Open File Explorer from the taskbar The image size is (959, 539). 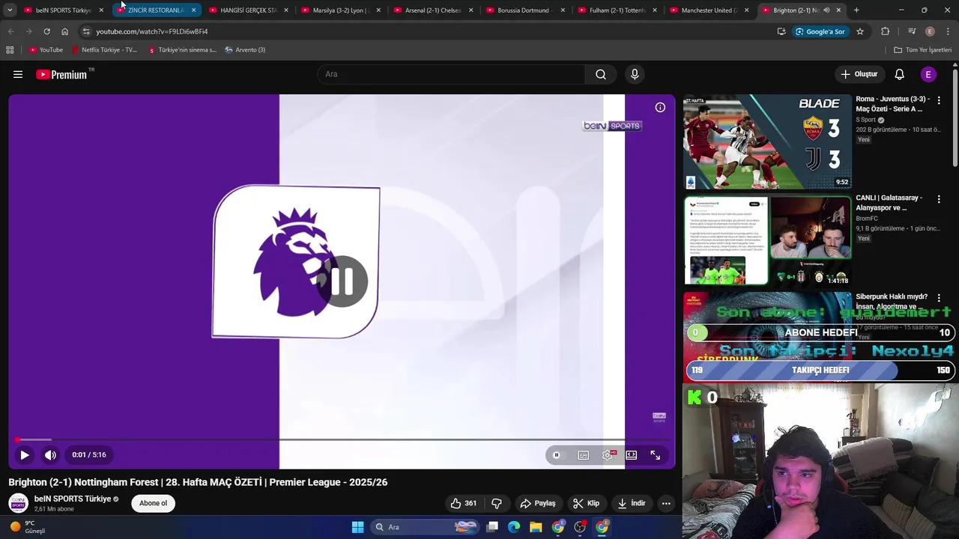tap(536, 527)
